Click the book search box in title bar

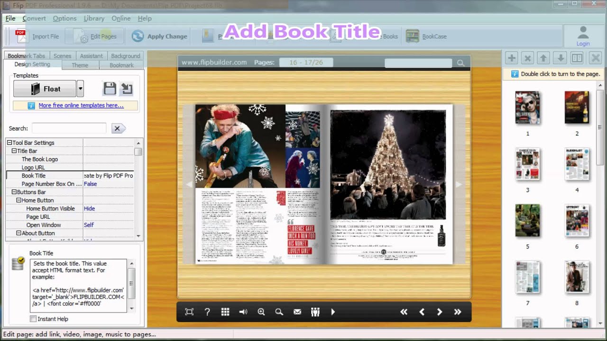(x=418, y=63)
